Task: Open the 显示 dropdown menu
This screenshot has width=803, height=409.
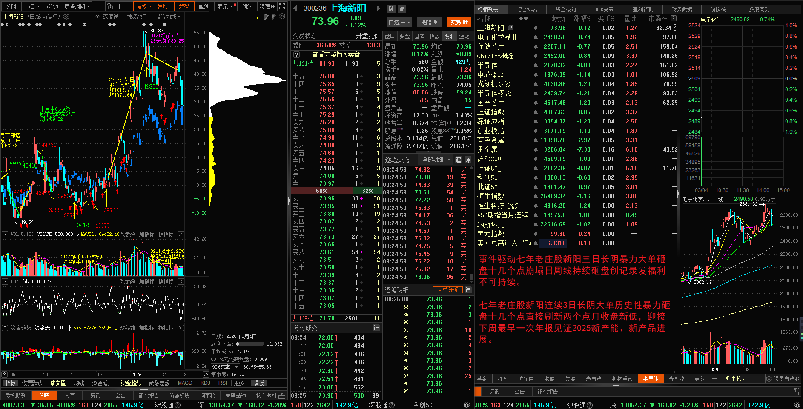Action: [225, 6]
